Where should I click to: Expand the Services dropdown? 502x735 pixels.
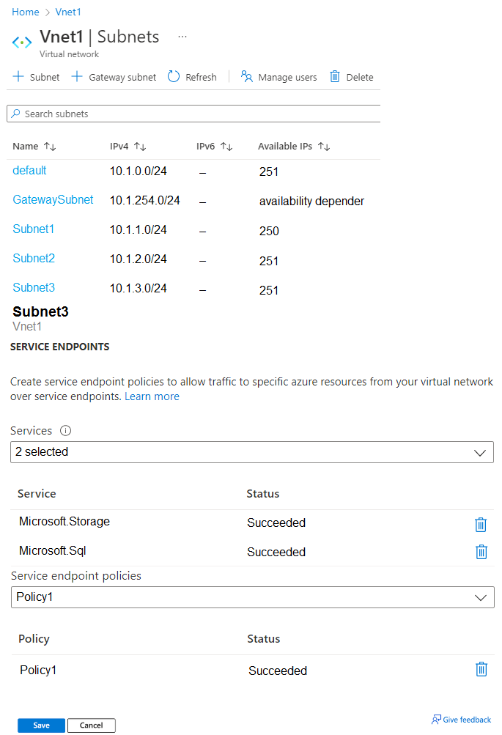pyautogui.click(x=252, y=452)
